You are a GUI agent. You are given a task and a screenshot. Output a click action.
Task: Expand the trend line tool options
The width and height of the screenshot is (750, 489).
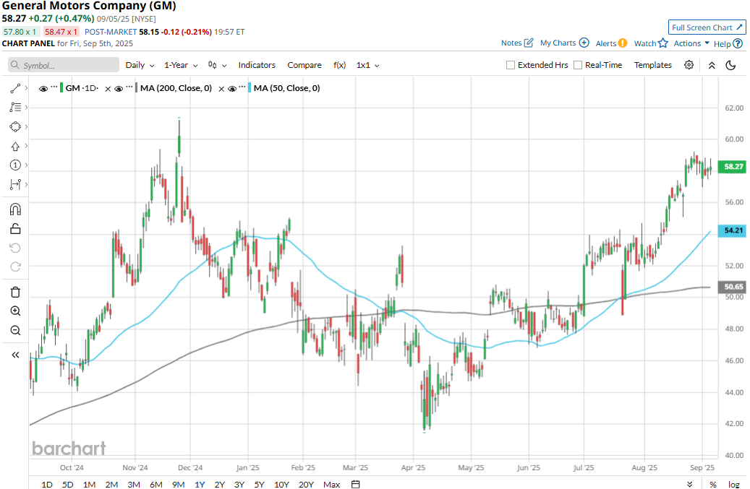pyautogui.click(x=26, y=88)
